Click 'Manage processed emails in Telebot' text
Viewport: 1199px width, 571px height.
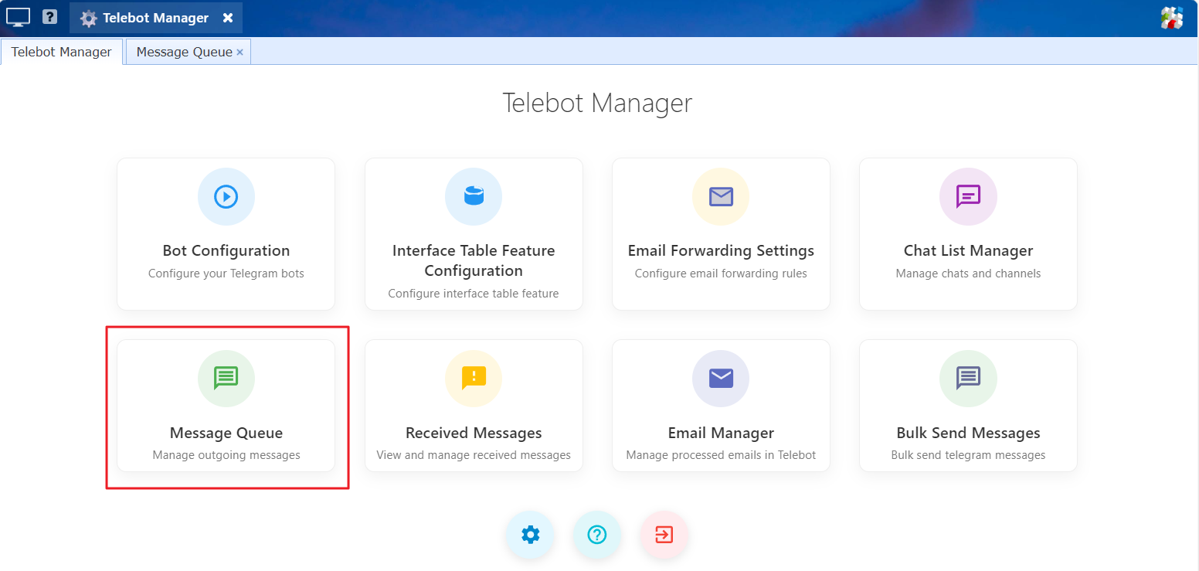721,455
